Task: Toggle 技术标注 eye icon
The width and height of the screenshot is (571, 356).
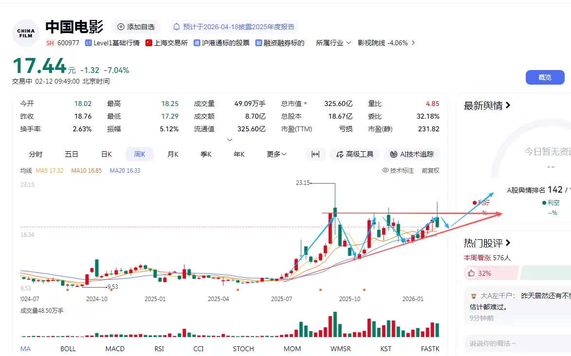Action: 385,170
